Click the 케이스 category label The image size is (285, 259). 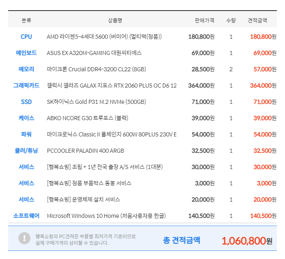click(x=26, y=118)
